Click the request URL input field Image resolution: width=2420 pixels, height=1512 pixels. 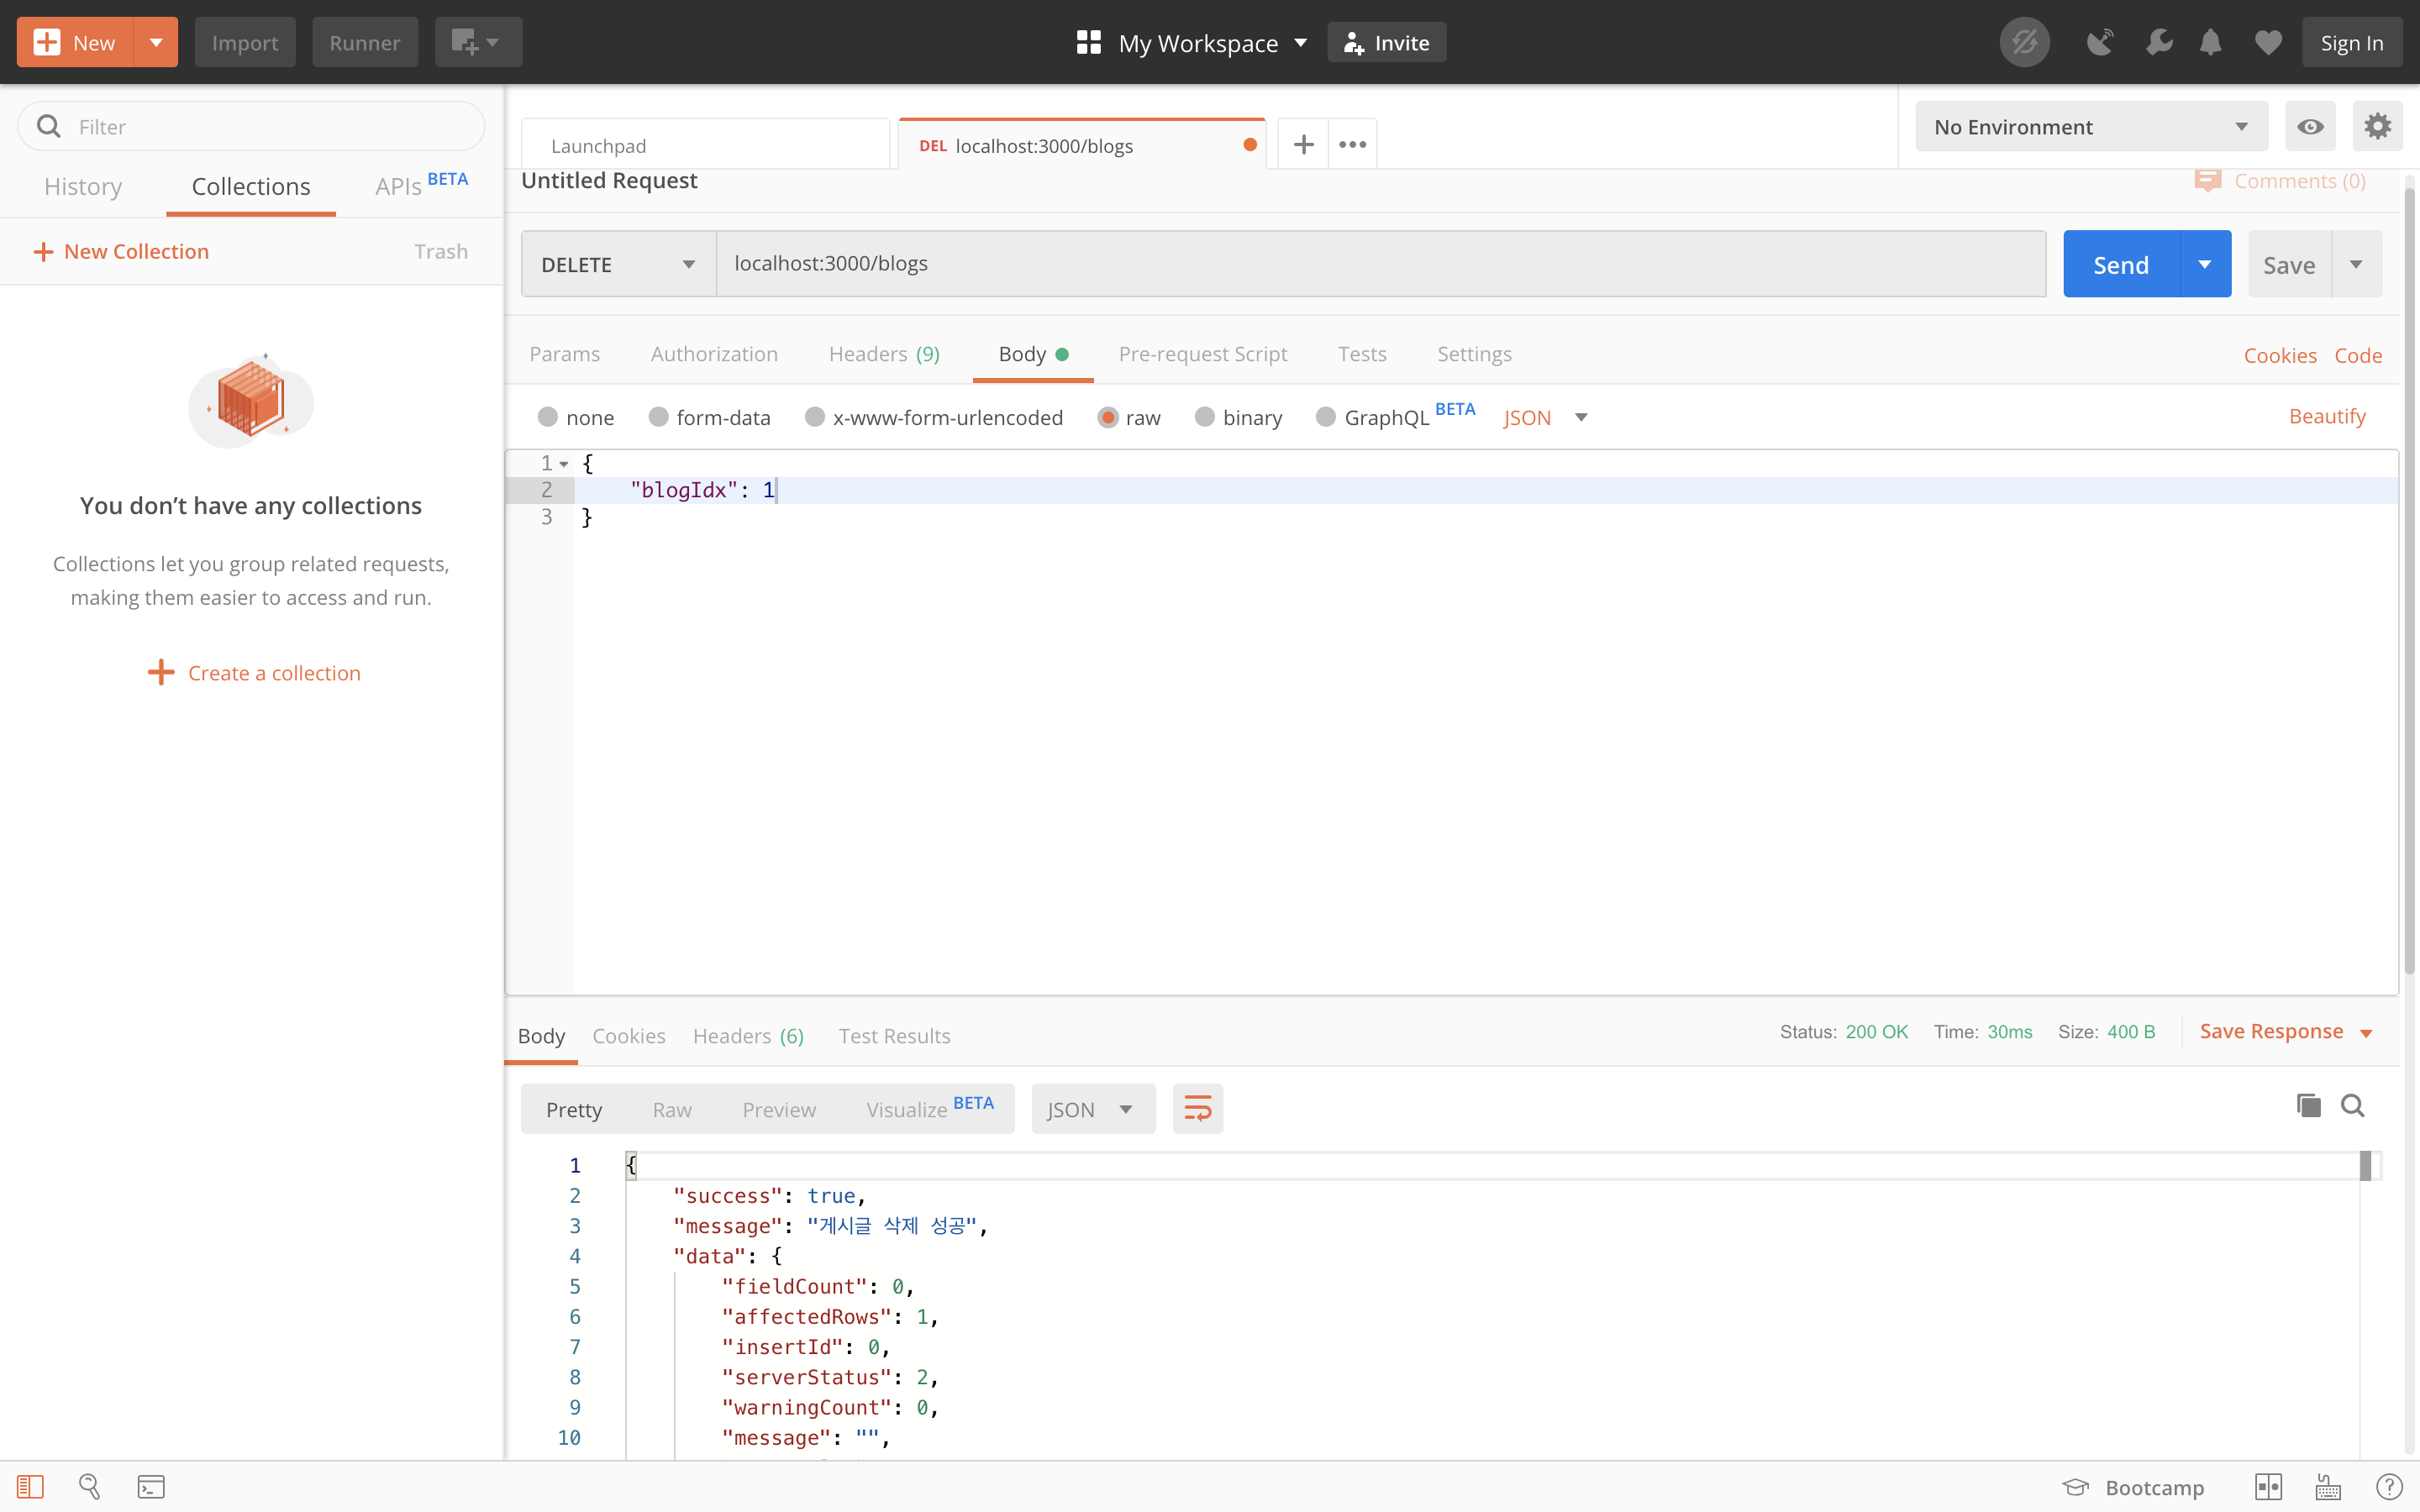(1380, 264)
